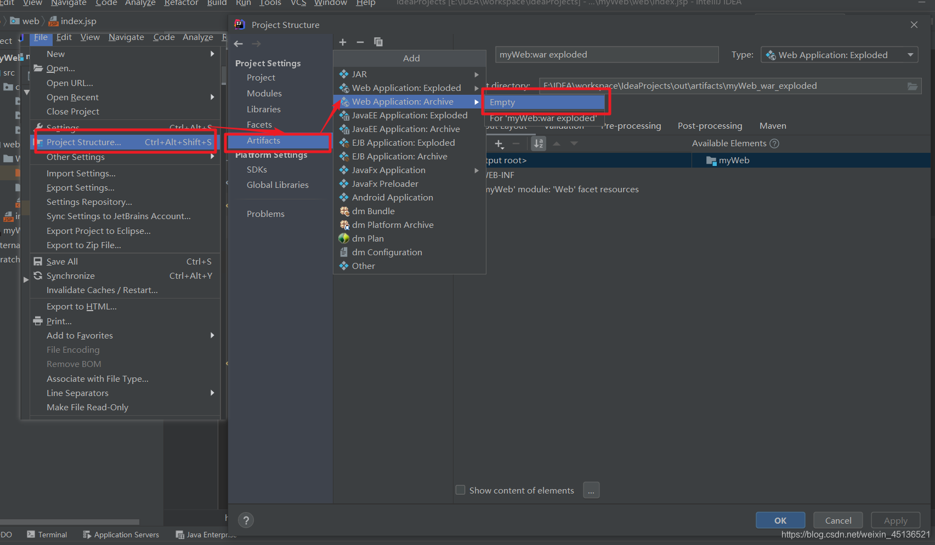
Task: Choose For 'myWeb:war exploded' option
Action: 543,118
